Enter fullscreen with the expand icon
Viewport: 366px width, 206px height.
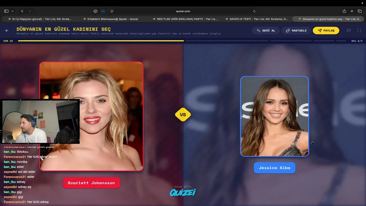(359, 31)
